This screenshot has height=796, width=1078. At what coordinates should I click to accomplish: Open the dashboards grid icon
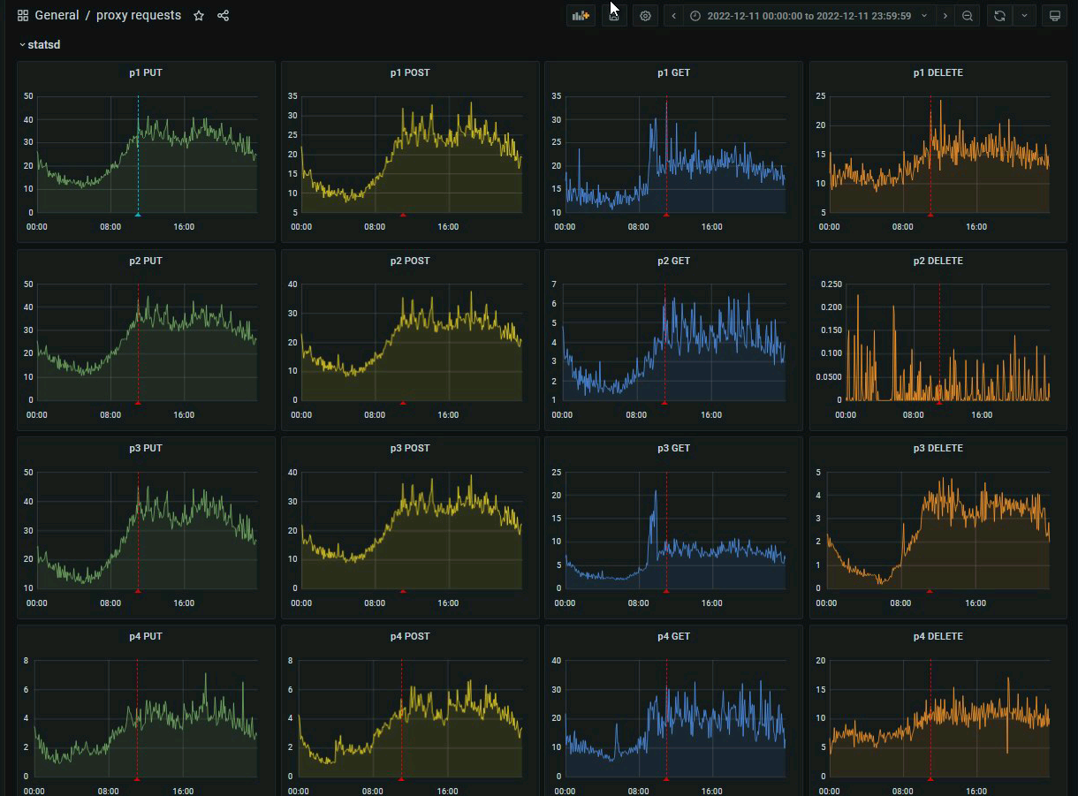pyautogui.click(x=23, y=16)
